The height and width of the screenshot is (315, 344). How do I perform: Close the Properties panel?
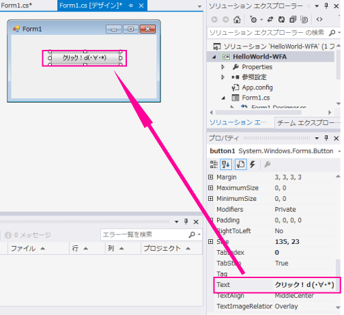tap(336, 138)
